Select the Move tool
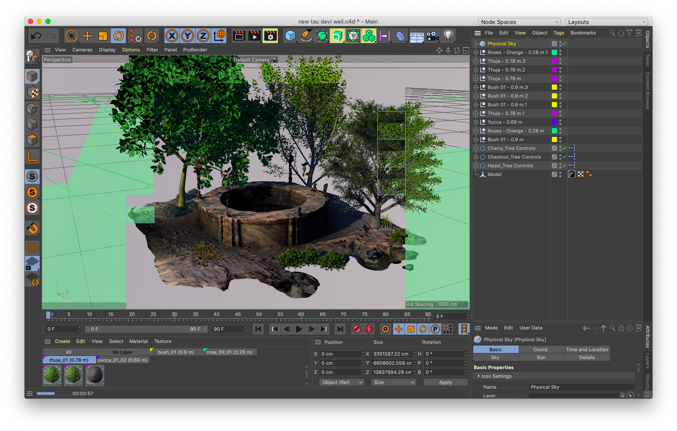677x431 pixels. [x=87, y=36]
